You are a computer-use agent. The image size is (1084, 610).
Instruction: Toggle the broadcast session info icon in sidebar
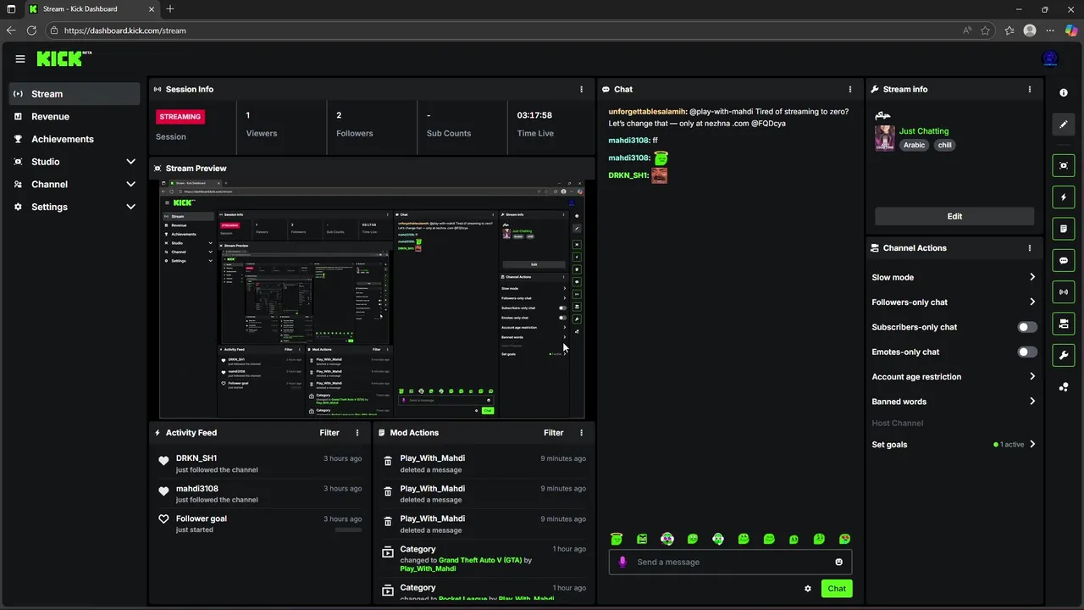click(x=1064, y=291)
